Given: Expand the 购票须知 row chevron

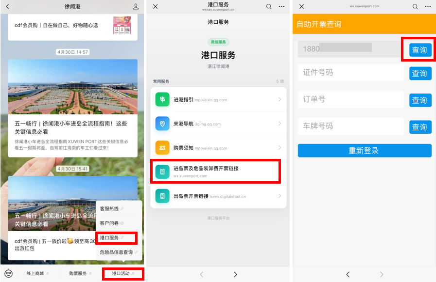Looking at the screenshot, I should [279, 147].
